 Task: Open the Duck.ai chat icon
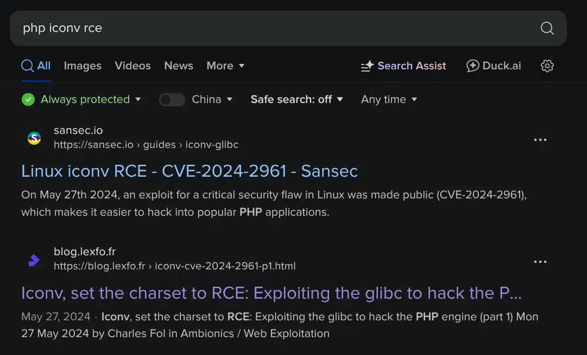click(472, 66)
